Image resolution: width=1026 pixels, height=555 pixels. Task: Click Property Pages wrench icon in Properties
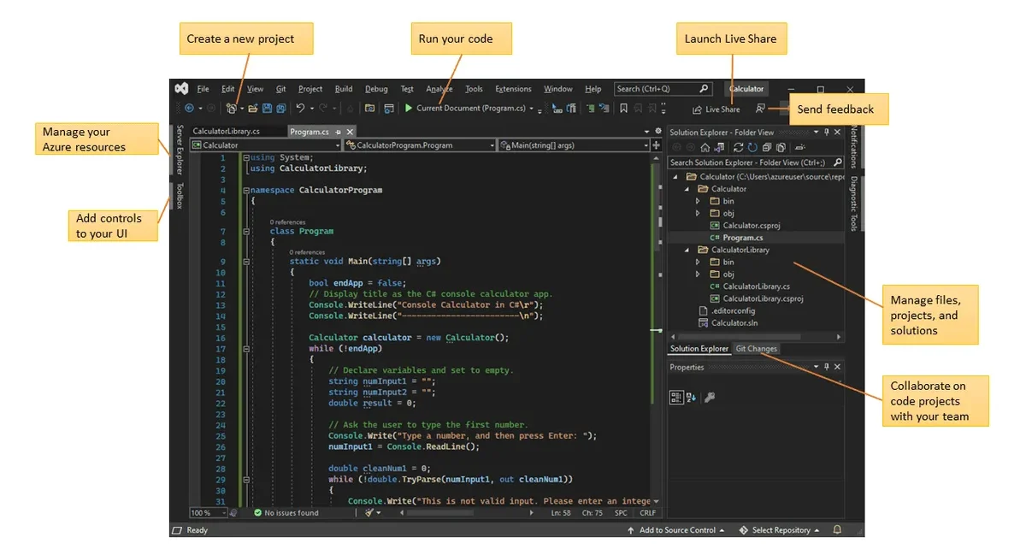click(x=710, y=397)
